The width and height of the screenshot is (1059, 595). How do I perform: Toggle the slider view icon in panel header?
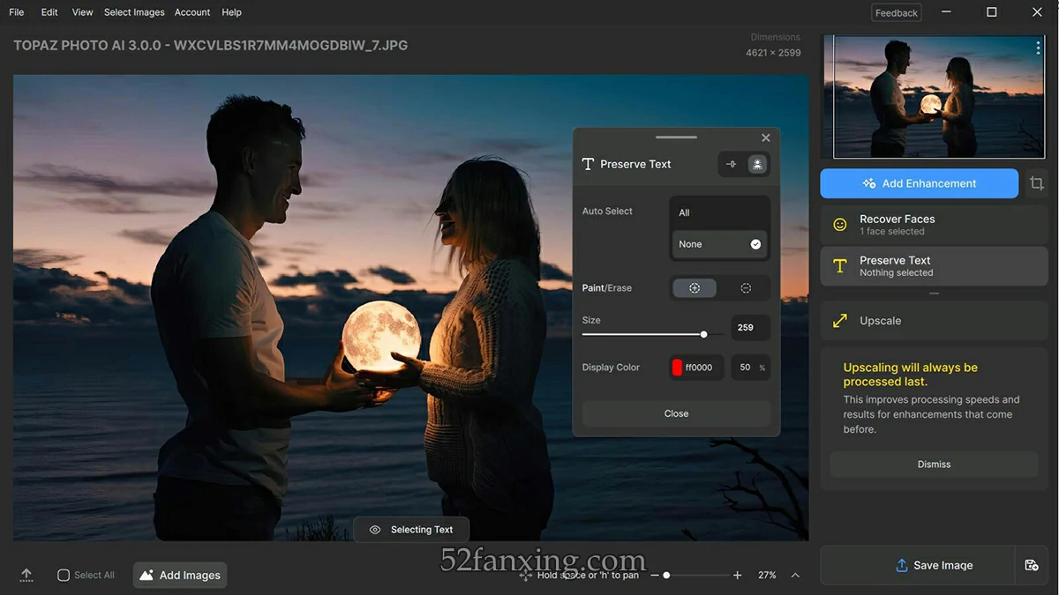[x=731, y=164]
